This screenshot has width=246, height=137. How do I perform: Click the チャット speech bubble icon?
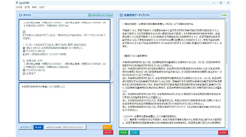pyautogui.click(x=21, y=15)
